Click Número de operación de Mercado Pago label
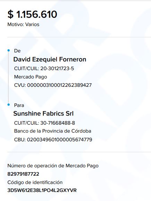 [53, 166]
